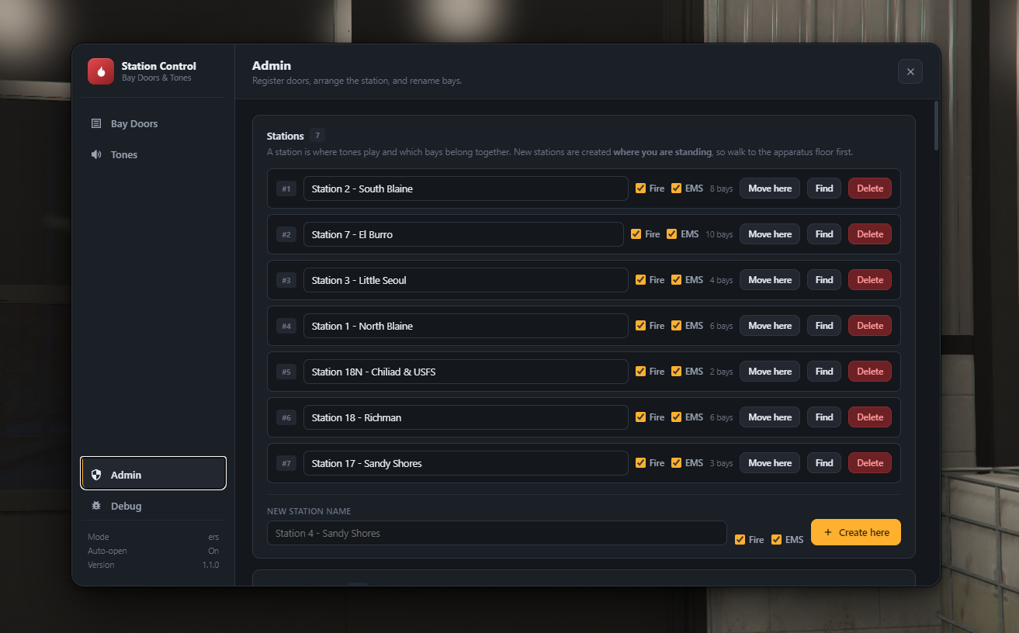Image resolution: width=1019 pixels, height=633 pixels.
Task: Click the Mode ers status entry
Action: click(x=153, y=537)
